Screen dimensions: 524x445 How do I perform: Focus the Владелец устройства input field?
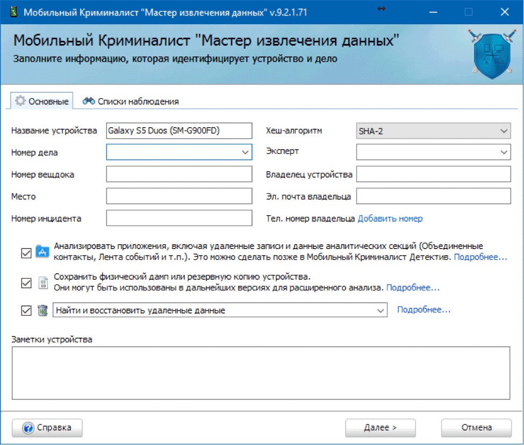point(433,174)
